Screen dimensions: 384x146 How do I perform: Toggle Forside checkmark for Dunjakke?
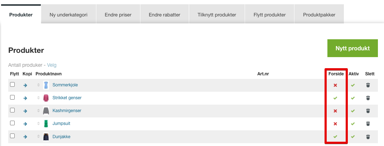coord(335,137)
